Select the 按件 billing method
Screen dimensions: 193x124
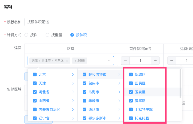26,35
